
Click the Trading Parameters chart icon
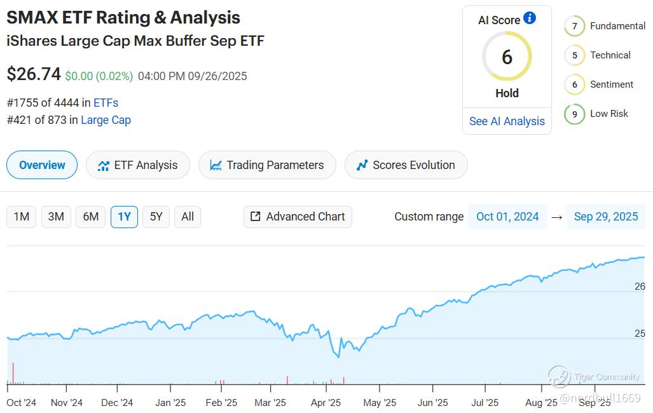[216, 165]
